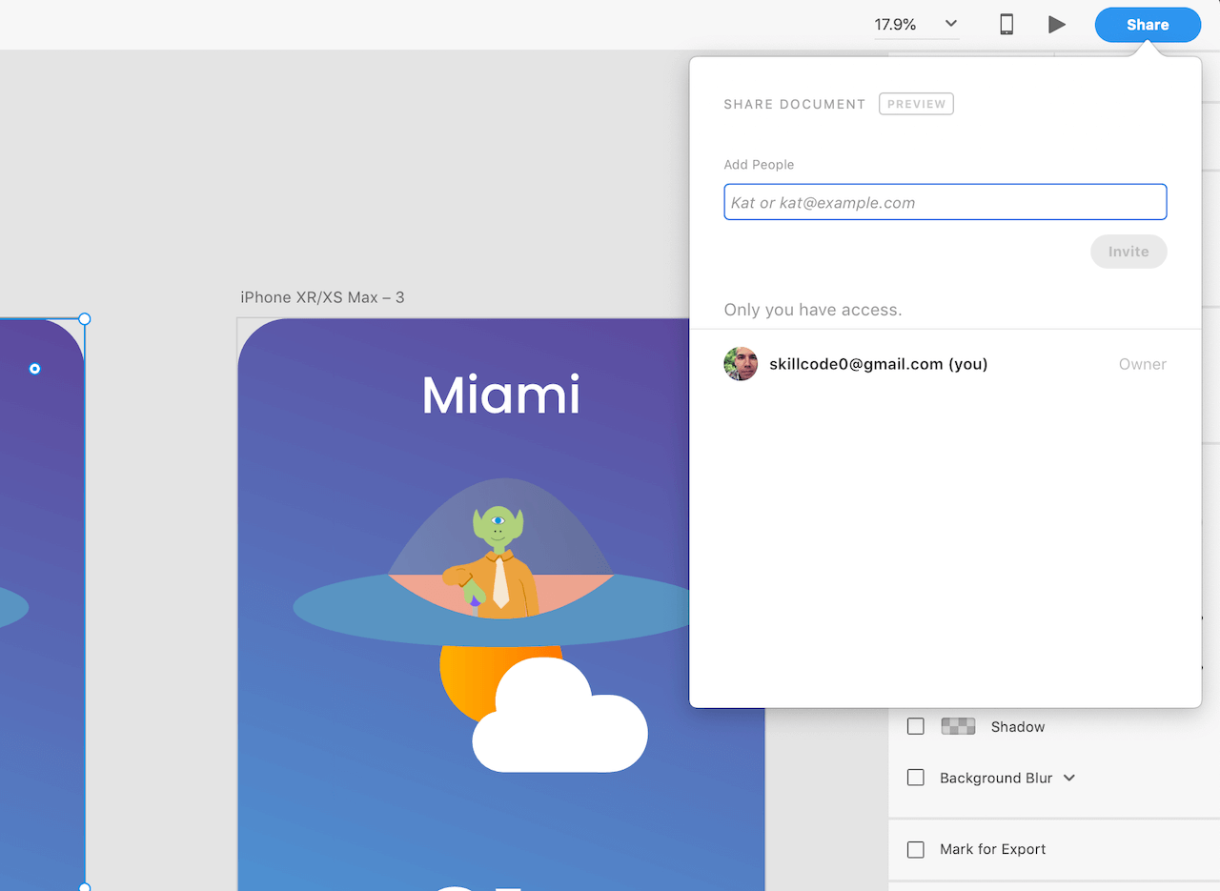1220x891 pixels.
Task: Click the Share button
Action: (x=1147, y=24)
